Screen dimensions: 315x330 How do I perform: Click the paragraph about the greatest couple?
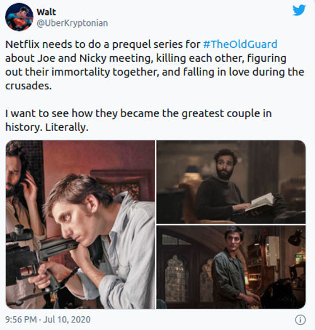tap(139, 120)
